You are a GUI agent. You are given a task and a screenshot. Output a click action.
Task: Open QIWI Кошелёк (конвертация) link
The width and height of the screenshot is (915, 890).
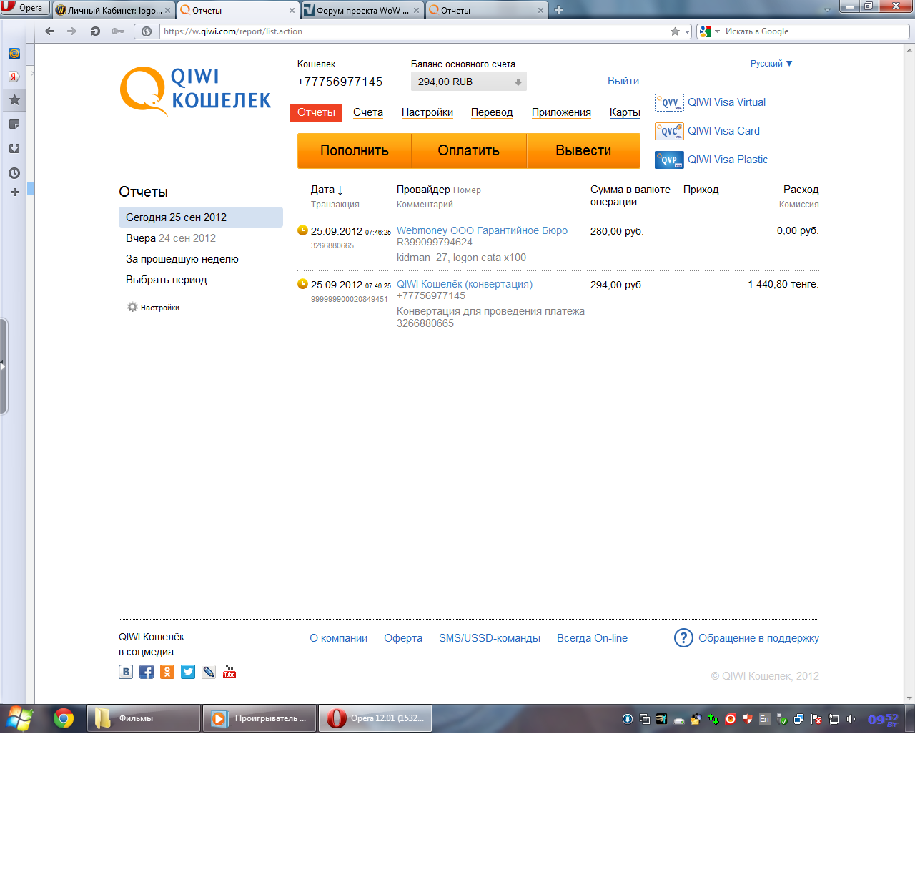(x=465, y=284)
